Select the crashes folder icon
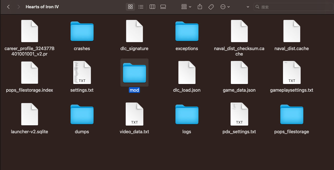The image size is (334, 170). coord(82,31)
